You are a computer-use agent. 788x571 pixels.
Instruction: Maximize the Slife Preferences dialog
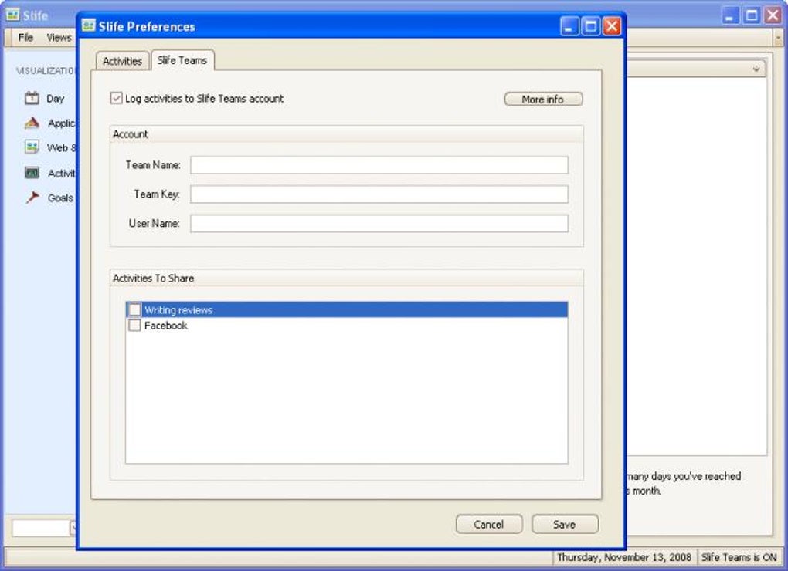(x=590, y=26)
